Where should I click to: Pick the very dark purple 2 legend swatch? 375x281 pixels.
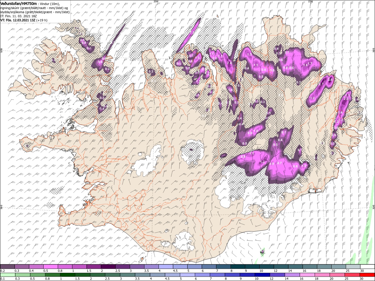(x=108, y=266)
